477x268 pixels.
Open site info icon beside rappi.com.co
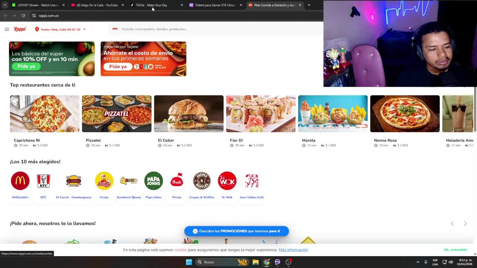click(x=34, y=16)
